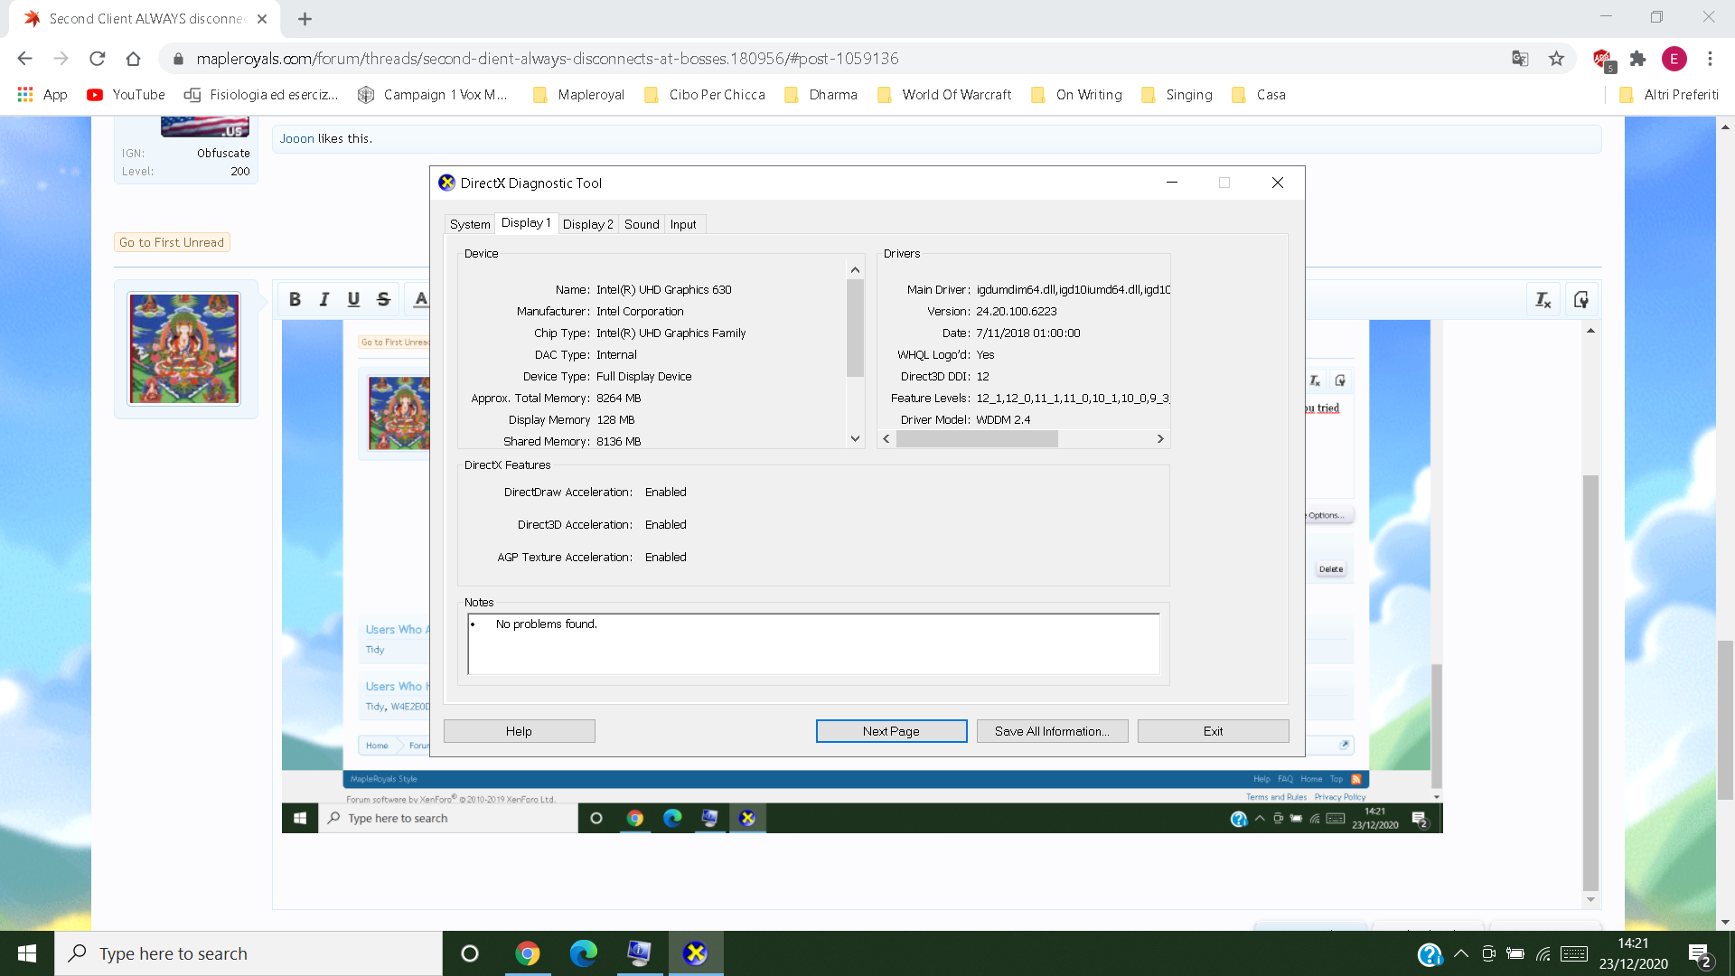Switch to the Sound tab
Viewport: 1735px width, 976px height.
coord(642,224)
